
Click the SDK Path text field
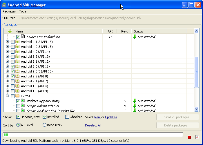point(80,18)
